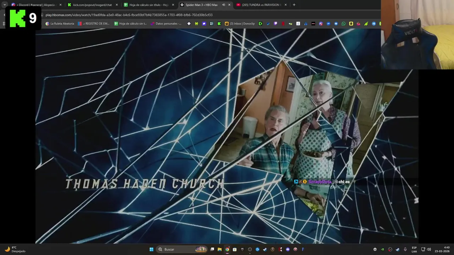Open Hoja de cálculo sin t... bookmark
Screen dimensions: 454x255
pos(130,24)
